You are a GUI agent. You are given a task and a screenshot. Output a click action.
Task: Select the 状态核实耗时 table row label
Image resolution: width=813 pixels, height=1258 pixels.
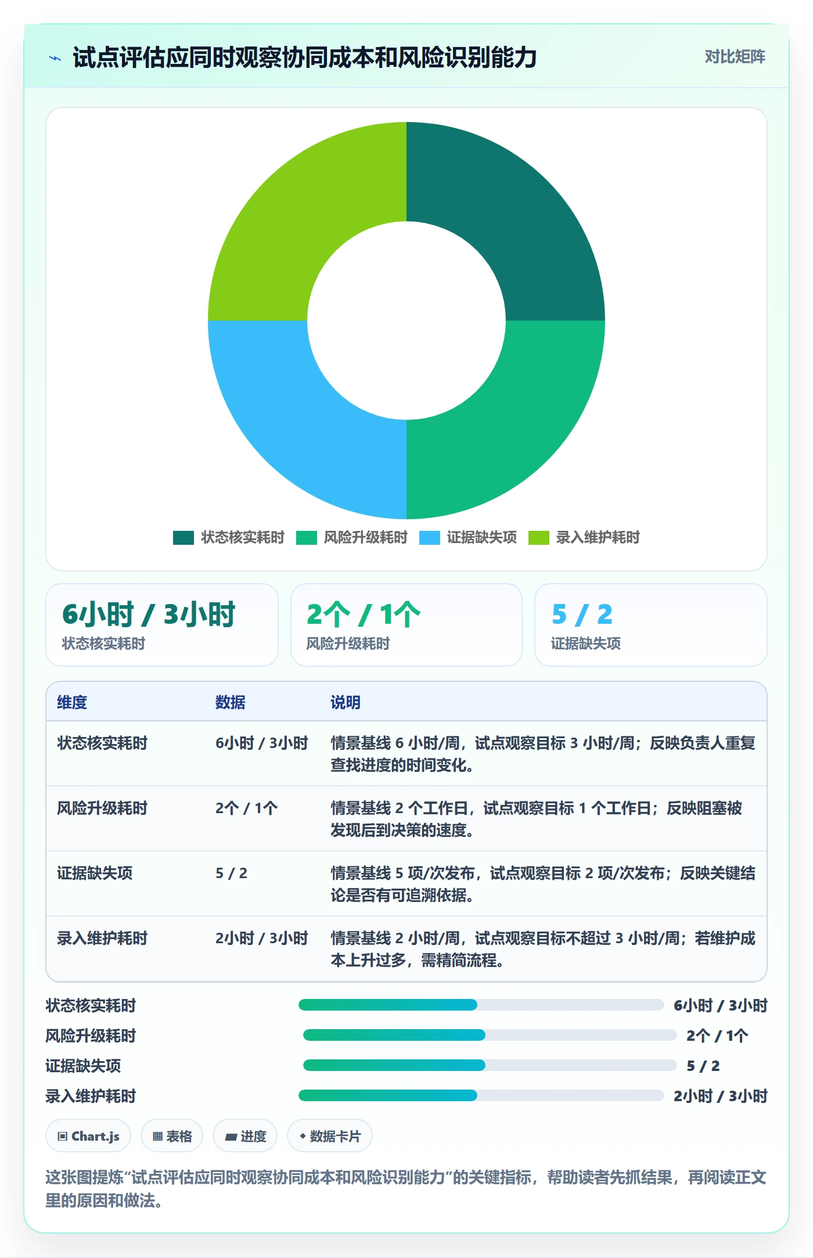(x=102, y=743)
